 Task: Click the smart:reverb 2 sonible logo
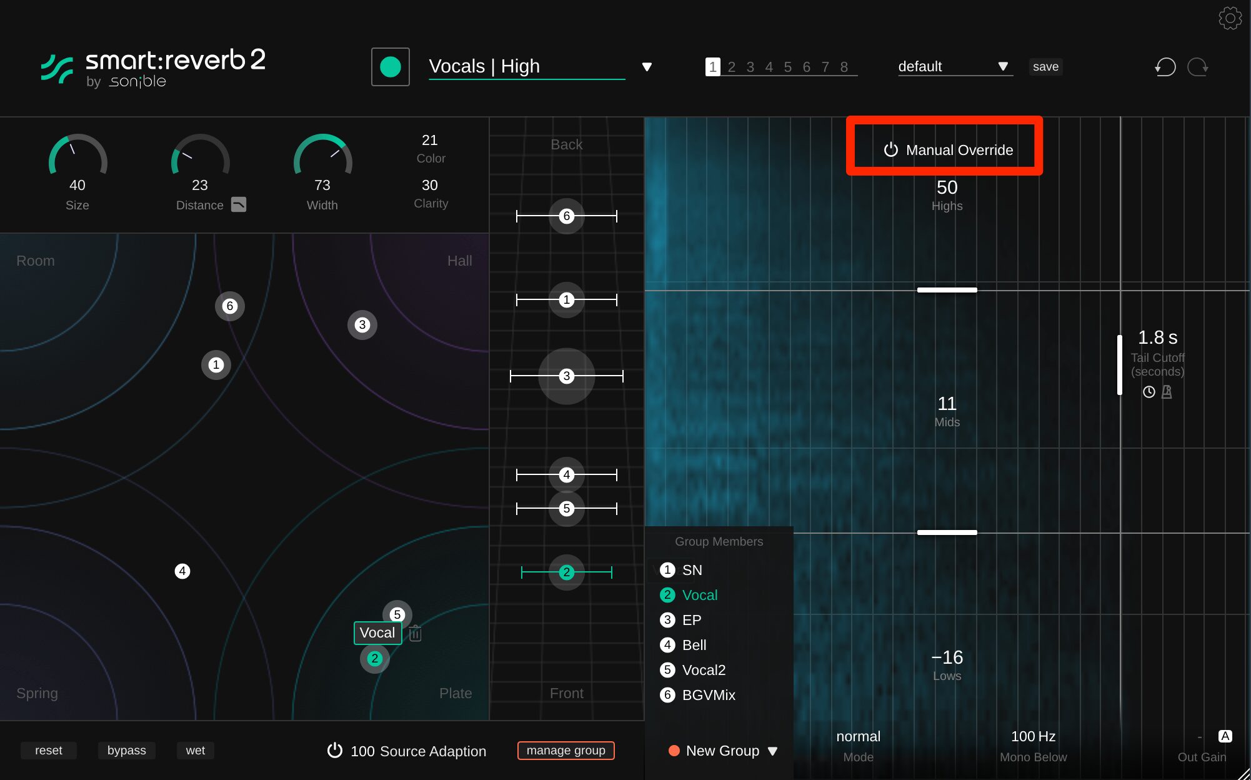153,67
